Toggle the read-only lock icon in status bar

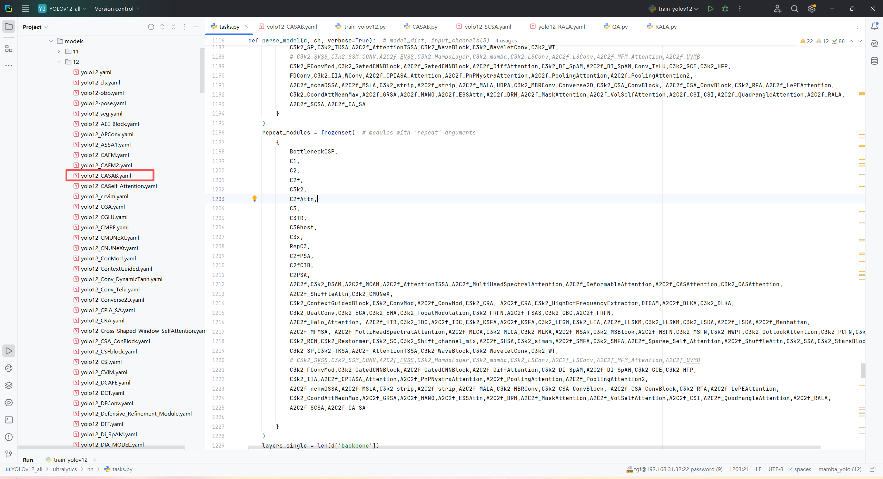click(x=873, y=469)
